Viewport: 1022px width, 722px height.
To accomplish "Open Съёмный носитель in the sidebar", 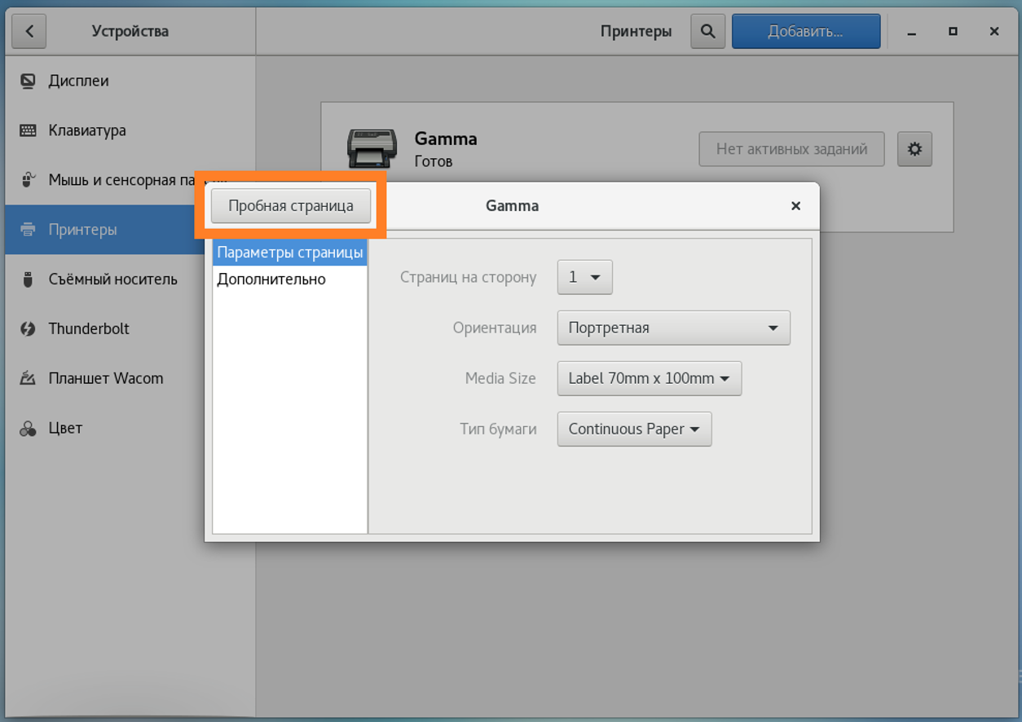I will (112, 280).
